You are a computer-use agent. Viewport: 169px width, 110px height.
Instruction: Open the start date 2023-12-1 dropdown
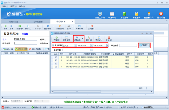point(92,46)
